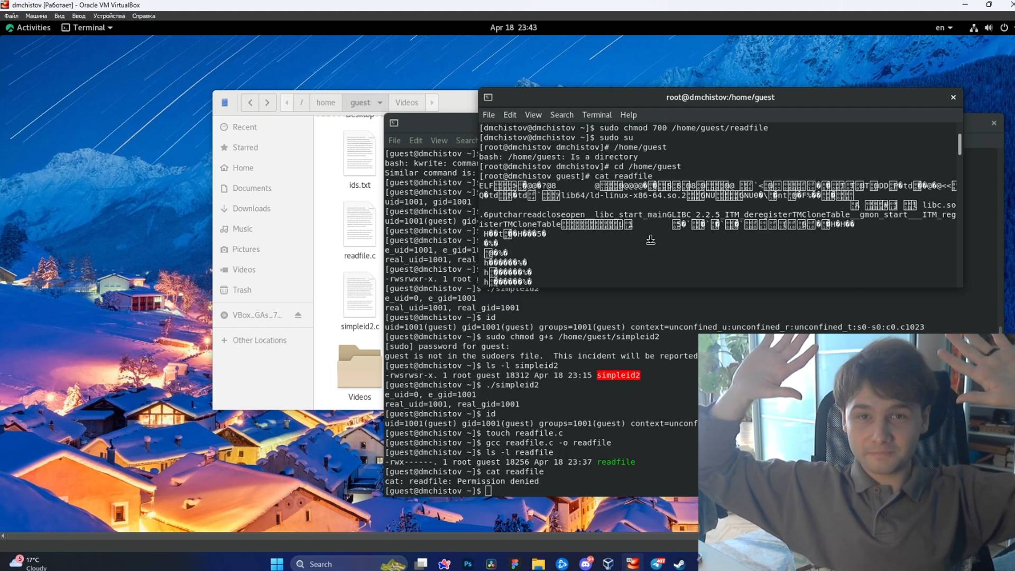Open Steam from the taskbar
Screen dimensions: 1015x571
[x=680, y=564]
